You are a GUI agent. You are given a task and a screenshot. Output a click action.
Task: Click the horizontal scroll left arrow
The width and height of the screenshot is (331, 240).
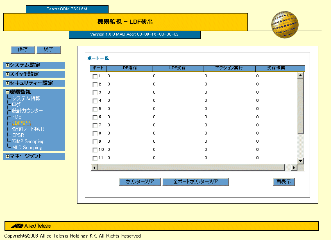[x=94, y=168]
